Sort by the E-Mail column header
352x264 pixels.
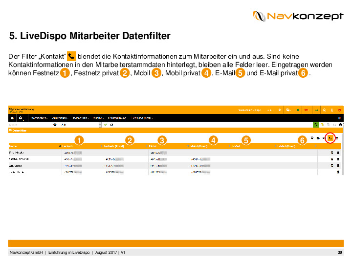coord(236,146)
